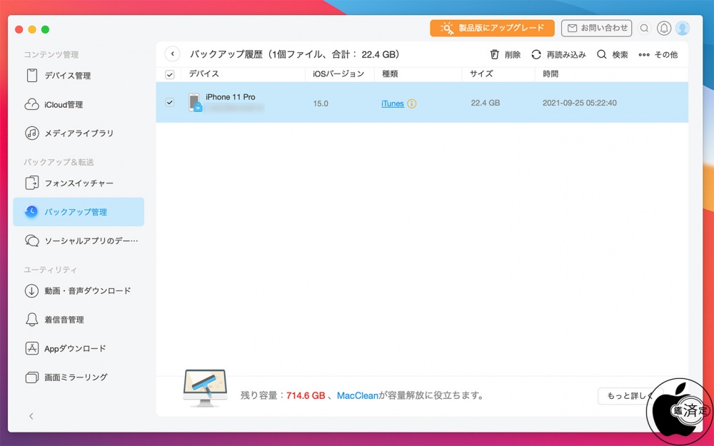Screen dimensions: 714x446
Task: Maximize window with the green button
Action: pyautogui.click(x=45, y=29)
